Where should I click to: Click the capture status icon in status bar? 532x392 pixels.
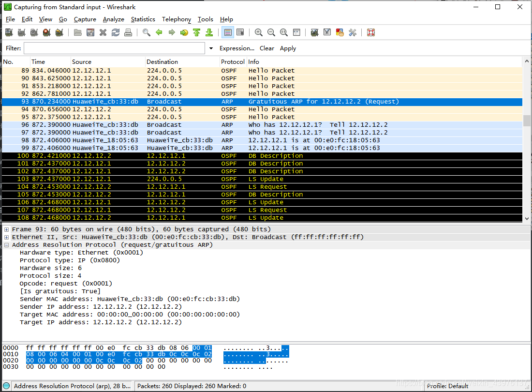coord(6,386)
